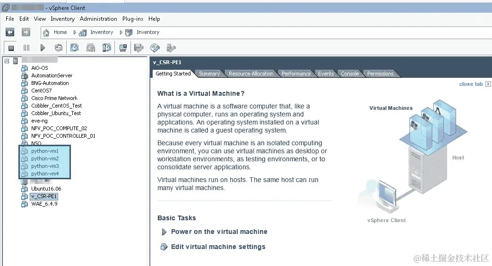Open the Plug-ins menu
Viewport: 492px width, 266px height.
133,19
